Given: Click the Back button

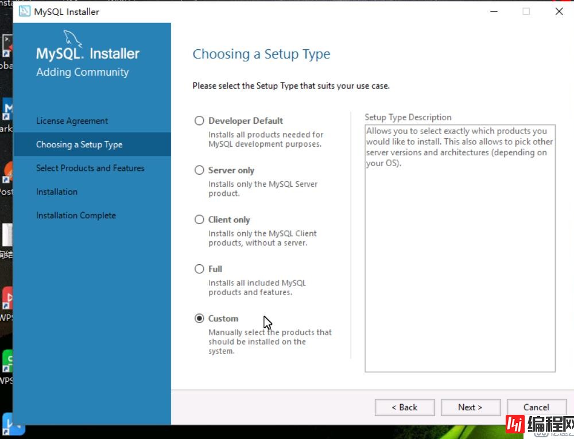Looking at the screenshot, I should [x=405, y=407].
